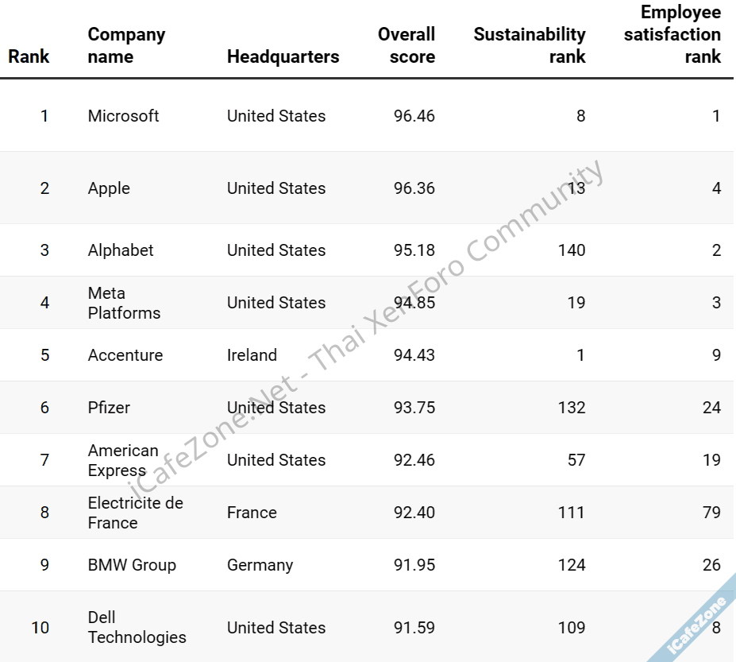This screenshot has width=736, height=662.
Task: Click Sustainability rank column header
Action: [530, 45]
